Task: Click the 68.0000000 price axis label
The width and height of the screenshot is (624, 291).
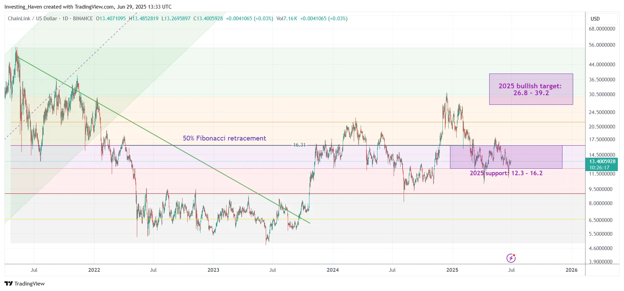Action: (602, 29)
